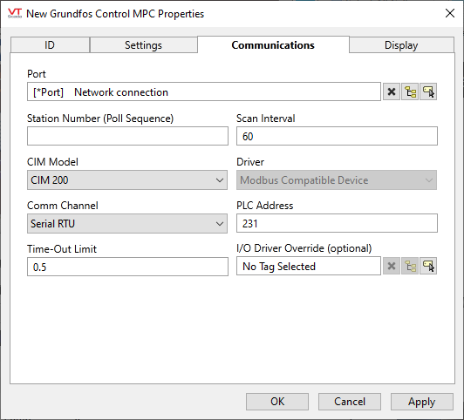Image resolution: width=464 pixels, height=420 pixels.
Task: Open properties for I/O Driver Override tag
Action: point(428,266)
